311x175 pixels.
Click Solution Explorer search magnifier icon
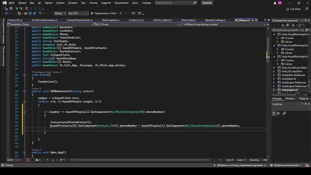(307, 30)
